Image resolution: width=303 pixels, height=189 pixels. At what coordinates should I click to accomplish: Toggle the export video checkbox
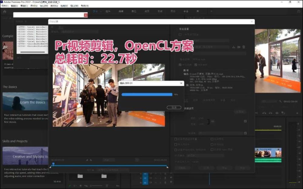[180, 64]
